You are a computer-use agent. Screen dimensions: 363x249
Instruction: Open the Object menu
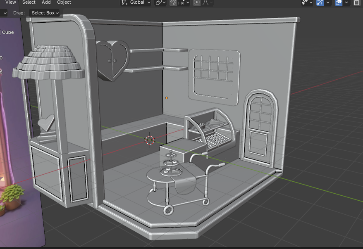click(64, 2)
